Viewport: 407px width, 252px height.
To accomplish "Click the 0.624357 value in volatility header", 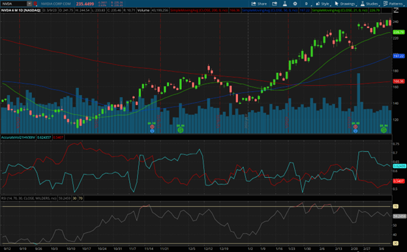I will coord(44,137).
